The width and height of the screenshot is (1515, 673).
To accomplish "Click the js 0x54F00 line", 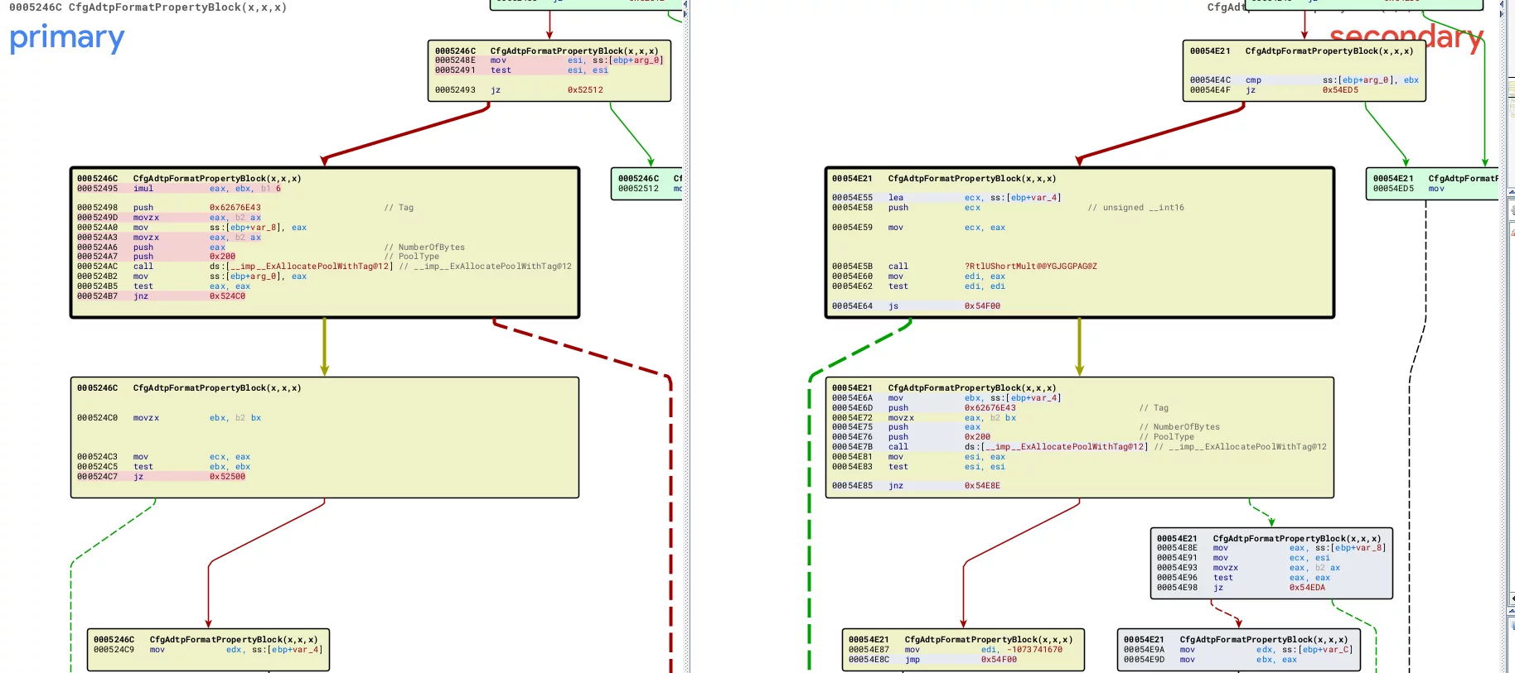I will pyautogui.click(x=917, y=306).
